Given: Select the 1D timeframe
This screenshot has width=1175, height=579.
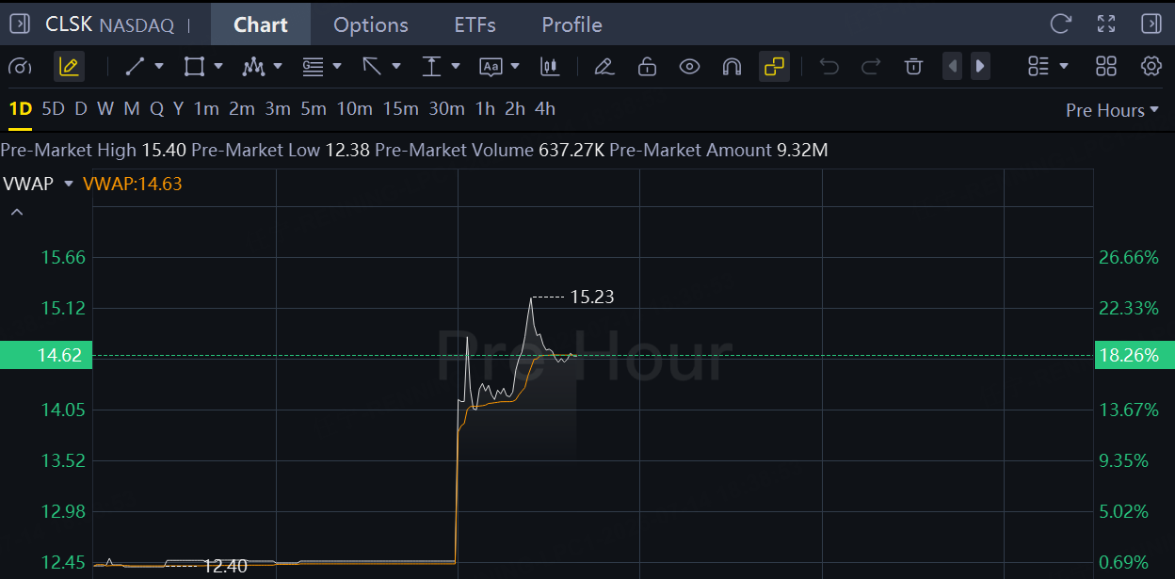Looking at the screenshot, I should point(21,109).
